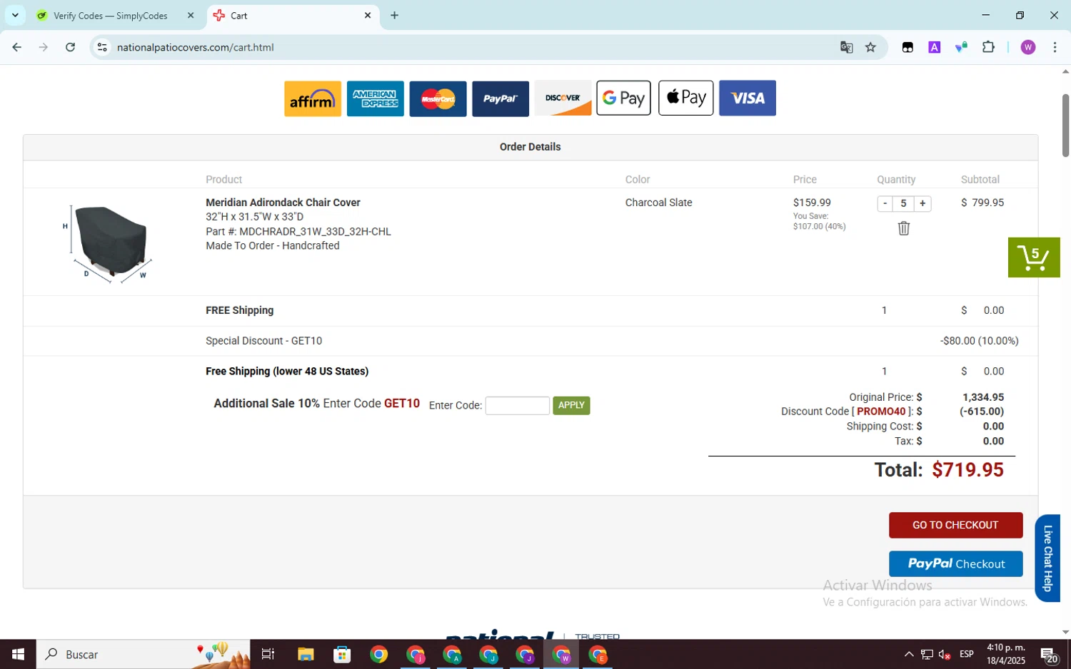Open the Windows Start menu
Image resolution: width=1071 pixels, height=669 pixels.
pyautogui.click(x=18, y=654)
